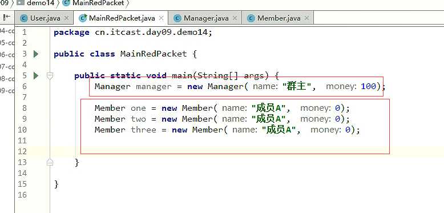The image size is (444, 213).
Task: Close the Member.java tab
Action: coord(306,18)
